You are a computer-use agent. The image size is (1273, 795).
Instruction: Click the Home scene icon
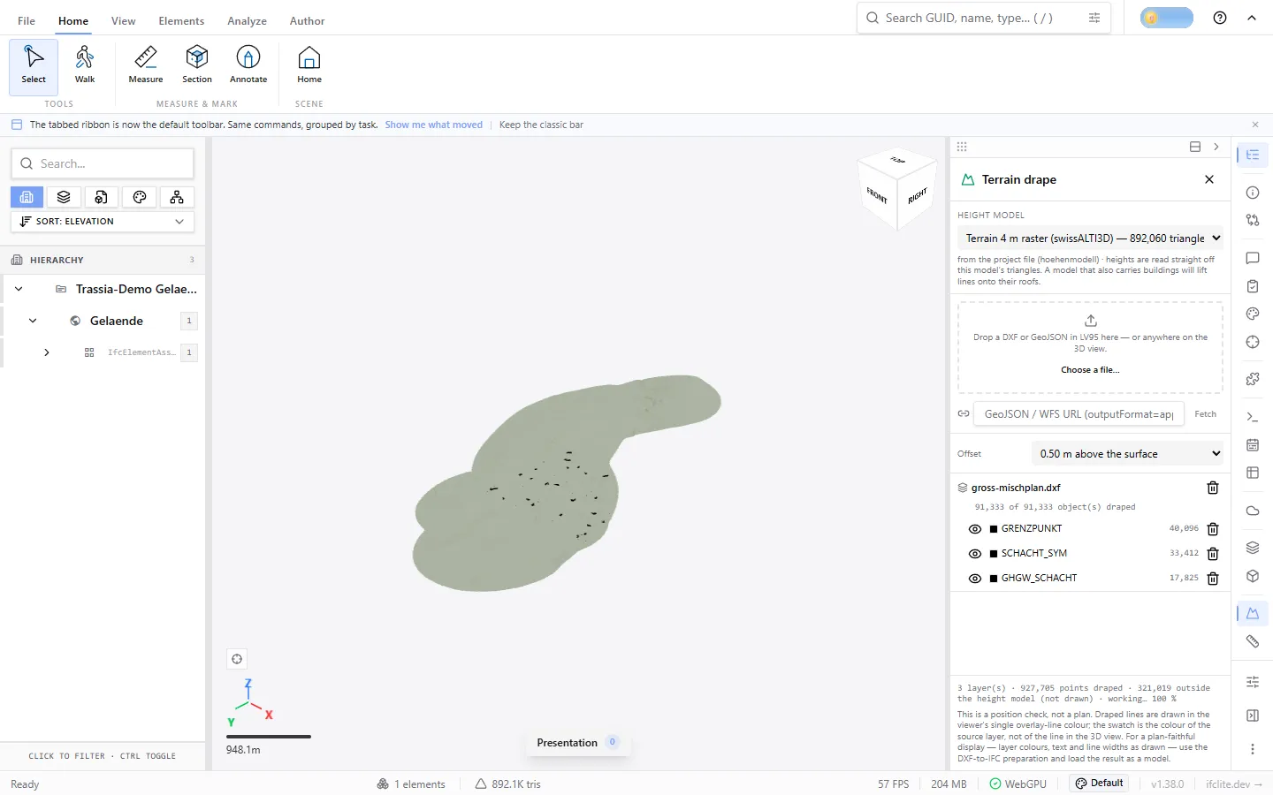tap(309, 66)
